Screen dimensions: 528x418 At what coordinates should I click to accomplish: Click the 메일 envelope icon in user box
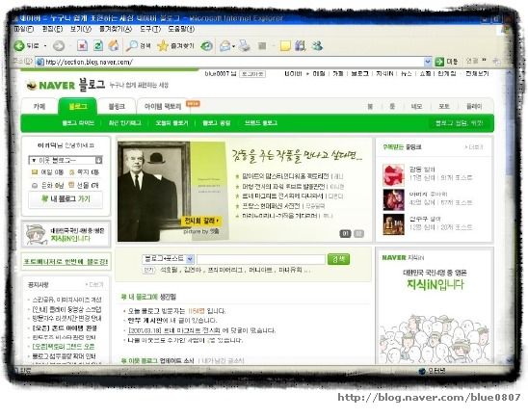click(x=35, y=172)
